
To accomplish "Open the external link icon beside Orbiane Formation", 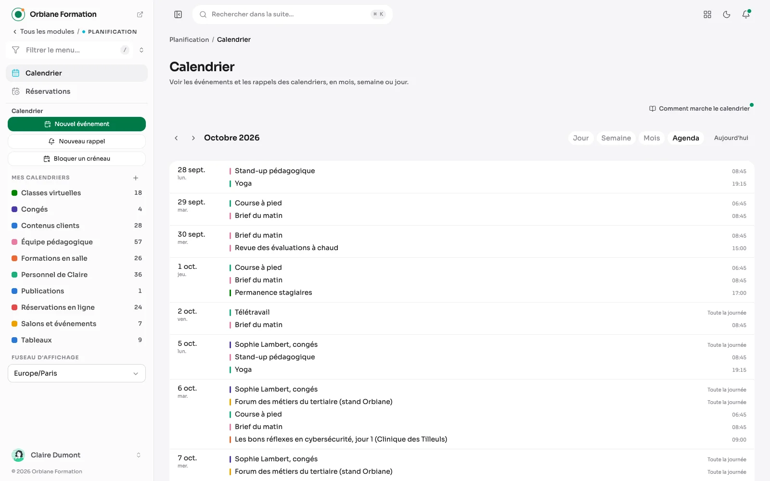I will 140,14.
